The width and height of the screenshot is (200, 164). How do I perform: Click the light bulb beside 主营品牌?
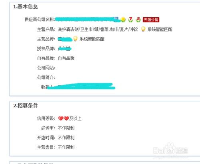[x=75, y=39]
